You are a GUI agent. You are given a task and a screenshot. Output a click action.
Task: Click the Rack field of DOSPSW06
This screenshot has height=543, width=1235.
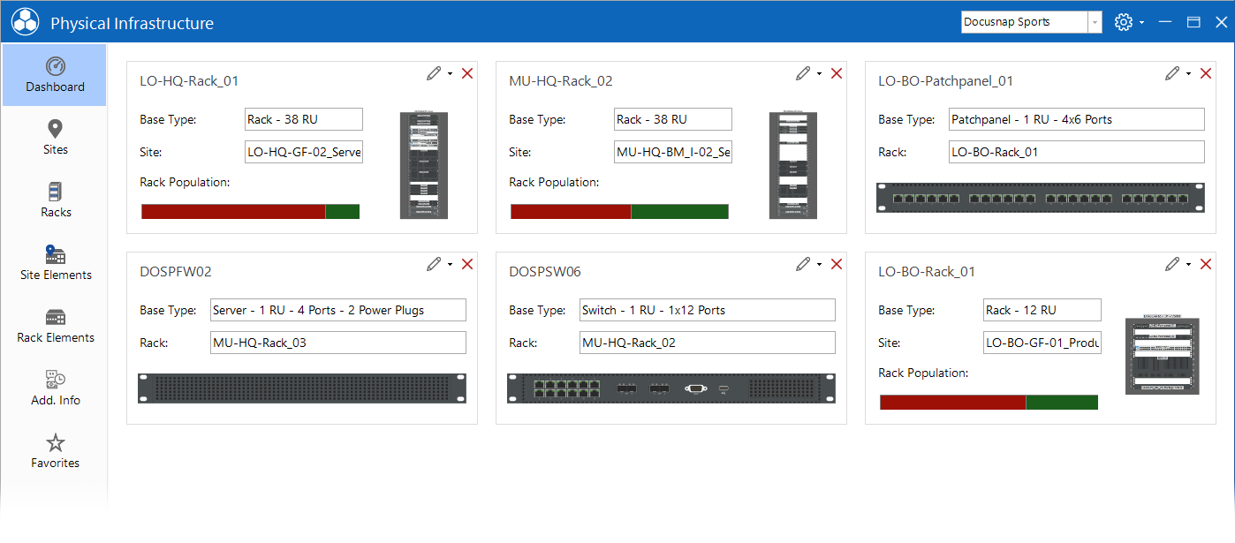(x=707, y=343)
